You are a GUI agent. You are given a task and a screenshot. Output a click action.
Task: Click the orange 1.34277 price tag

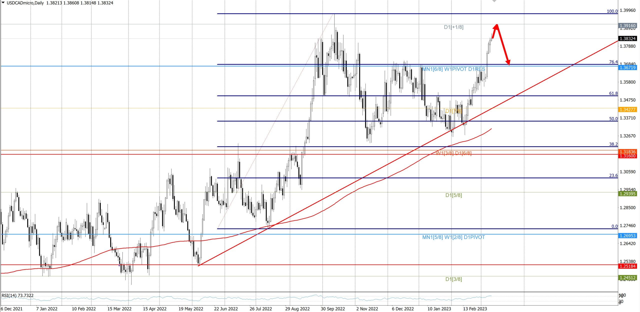(627, 110)
